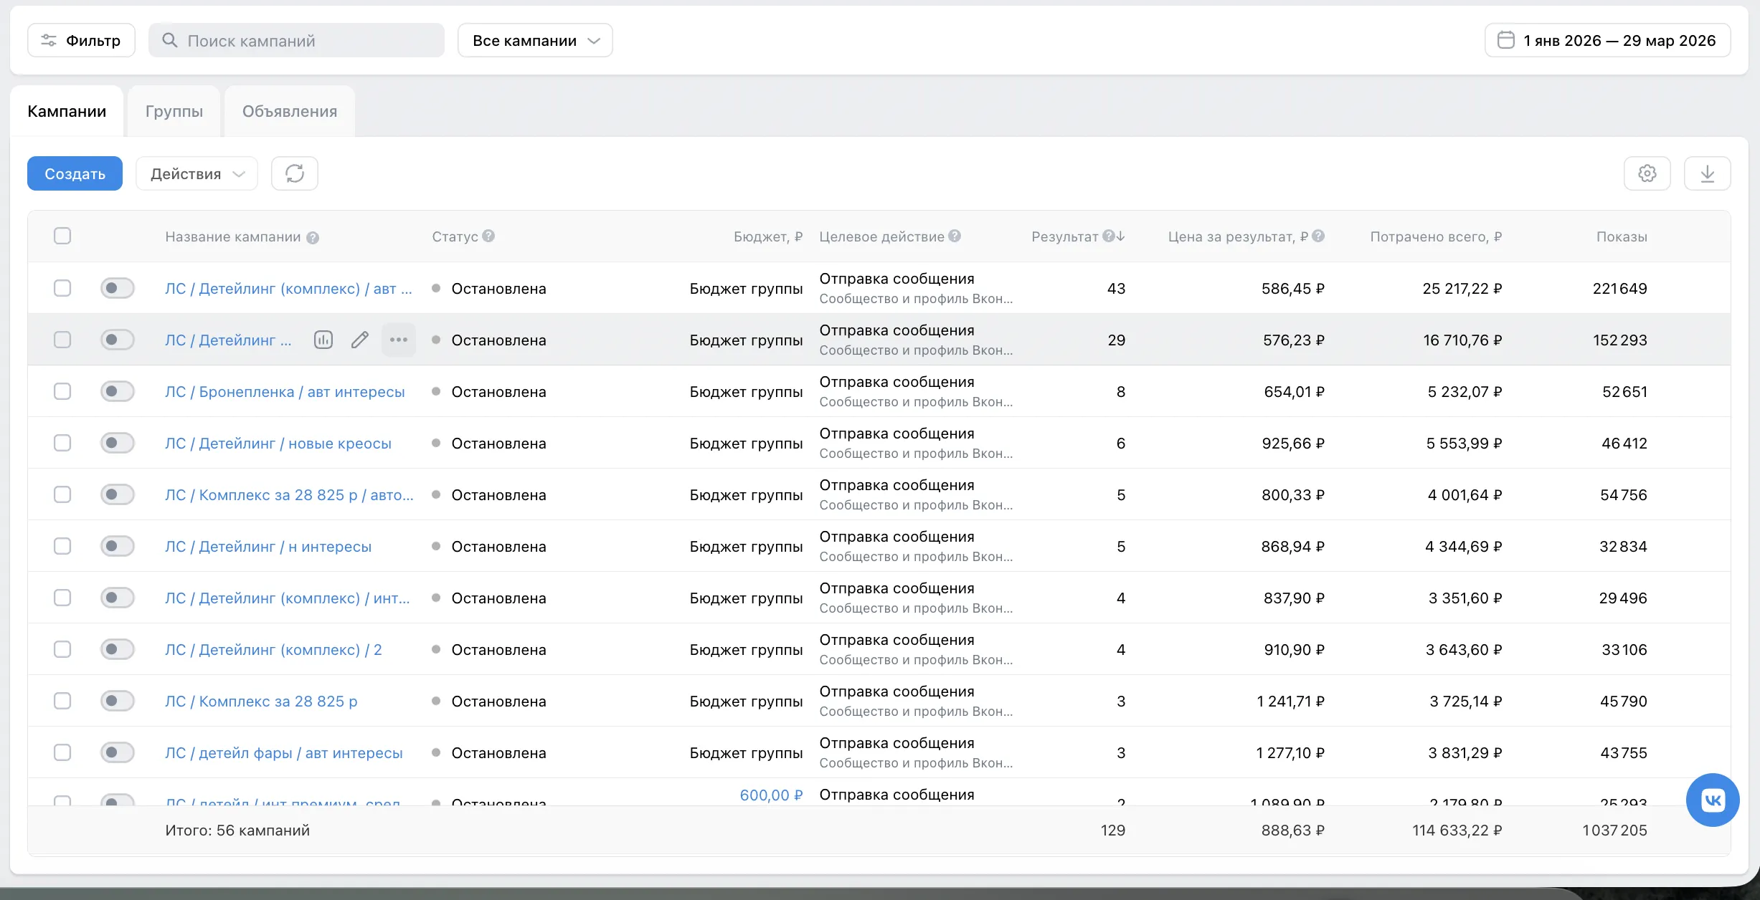
Task: Click help icon next to Результат header
Action: (x=1109, y=236)
